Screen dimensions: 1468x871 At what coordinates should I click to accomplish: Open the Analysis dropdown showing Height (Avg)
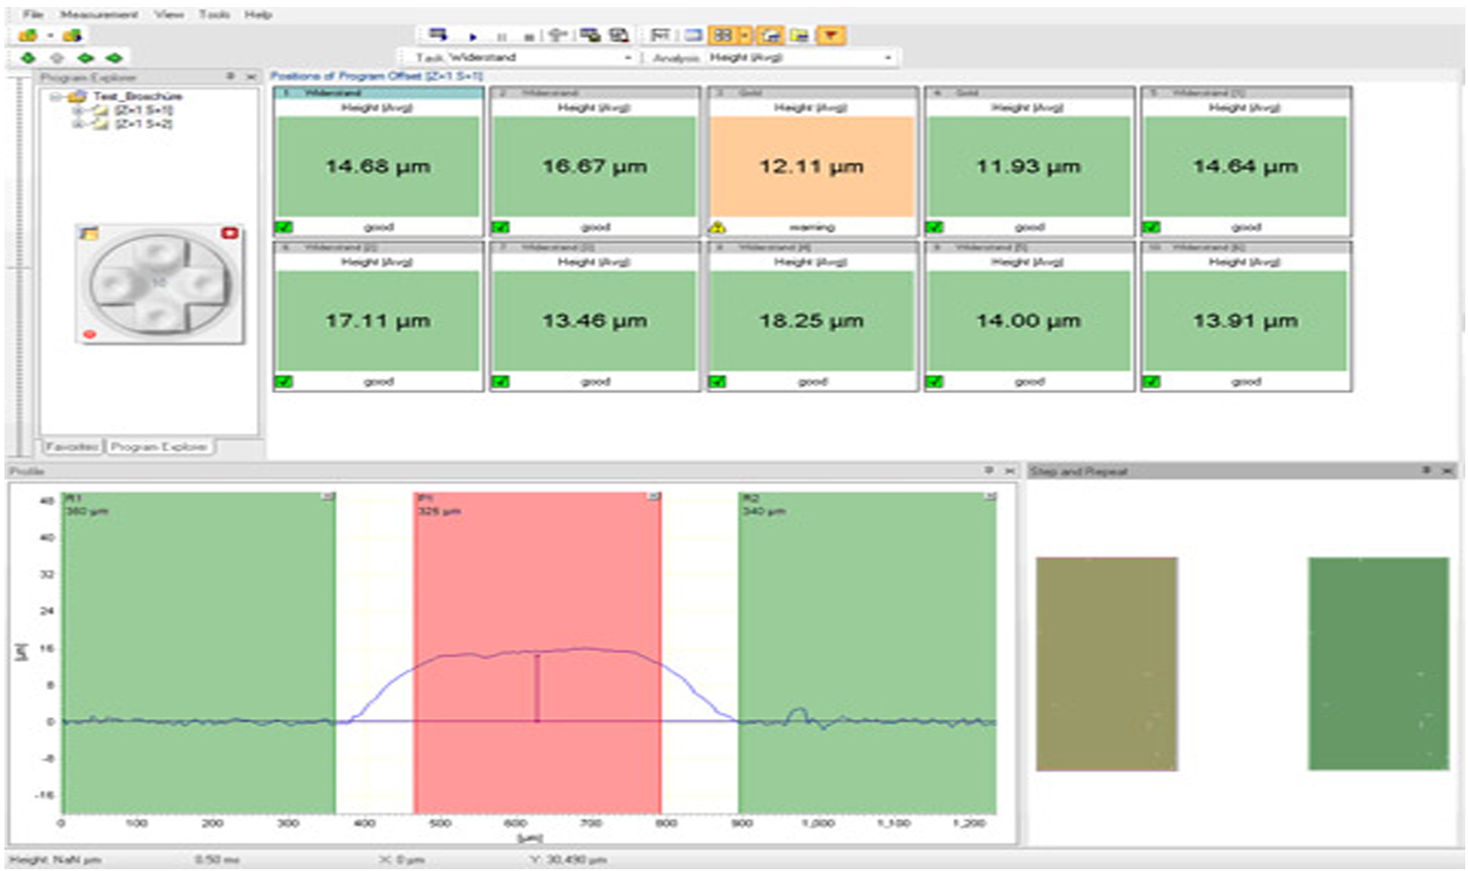pyautogui.click(x=887, y=58)
